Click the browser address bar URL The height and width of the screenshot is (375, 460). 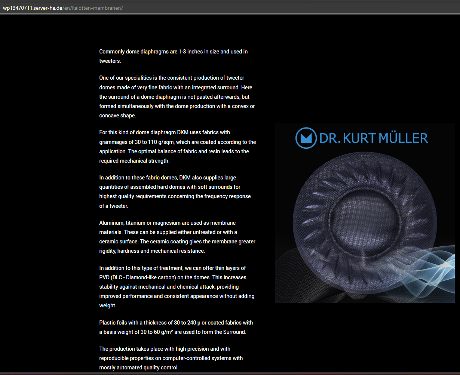pyautogui.click(x=63, y=8)
